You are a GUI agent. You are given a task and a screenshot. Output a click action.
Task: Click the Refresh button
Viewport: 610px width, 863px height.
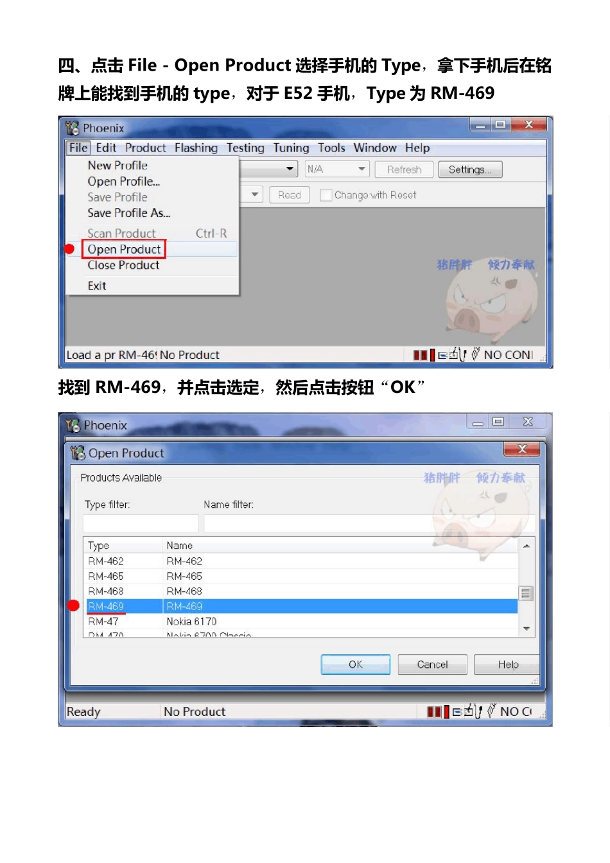[405, 170]
